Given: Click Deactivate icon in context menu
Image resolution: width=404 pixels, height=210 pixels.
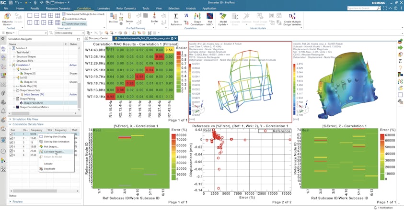Looking at the screenshot, I should (41, 168).
